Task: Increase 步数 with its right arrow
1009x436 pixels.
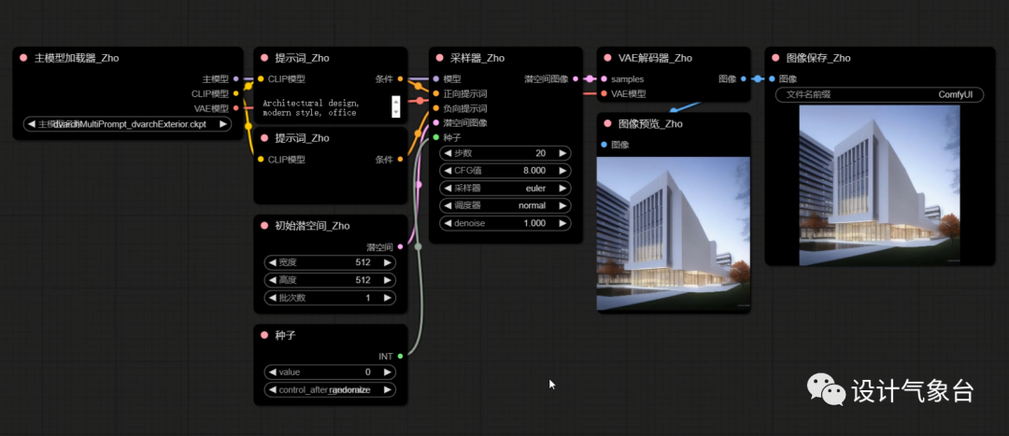Action: click(561, 153)
